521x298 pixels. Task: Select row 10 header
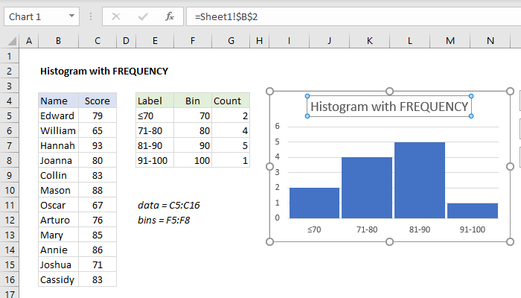pyautogui.click(x=9, y=190)
